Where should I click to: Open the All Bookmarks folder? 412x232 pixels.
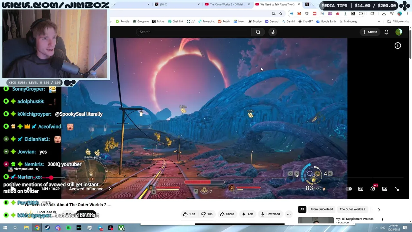point(398,22)
